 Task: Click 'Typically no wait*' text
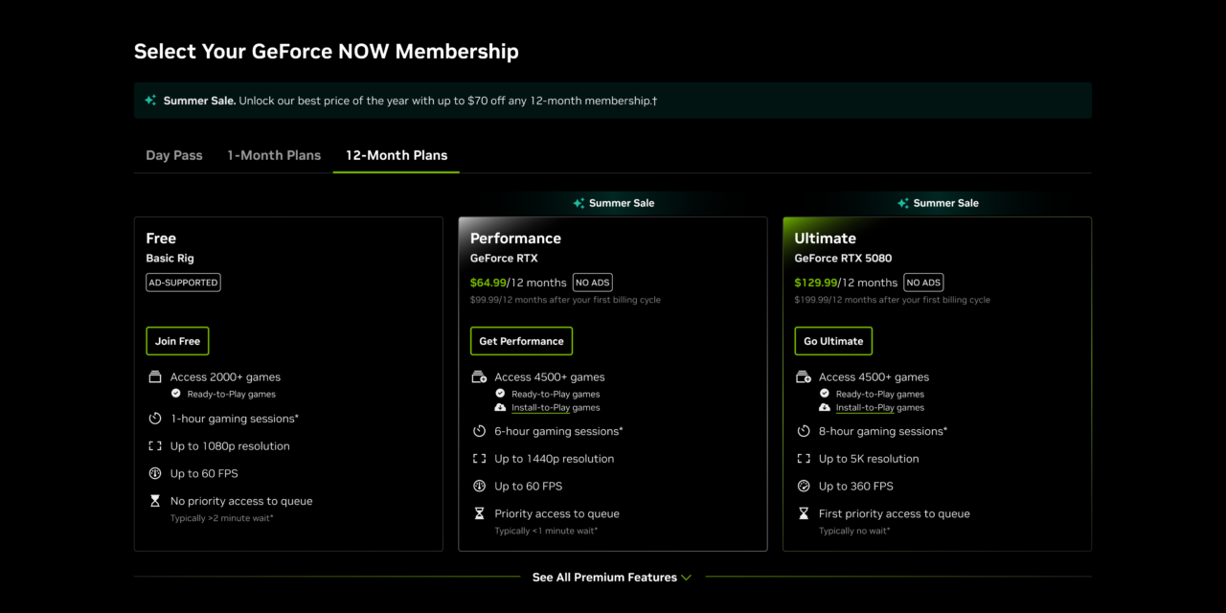(854, 531)
